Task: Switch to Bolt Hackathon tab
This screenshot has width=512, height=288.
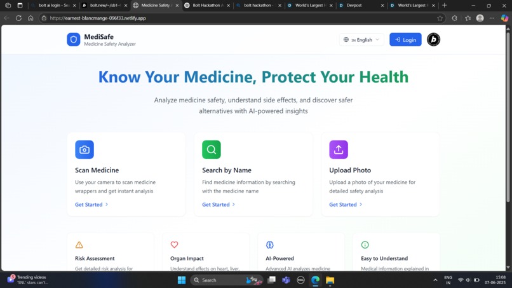Action: pos(207,5)
